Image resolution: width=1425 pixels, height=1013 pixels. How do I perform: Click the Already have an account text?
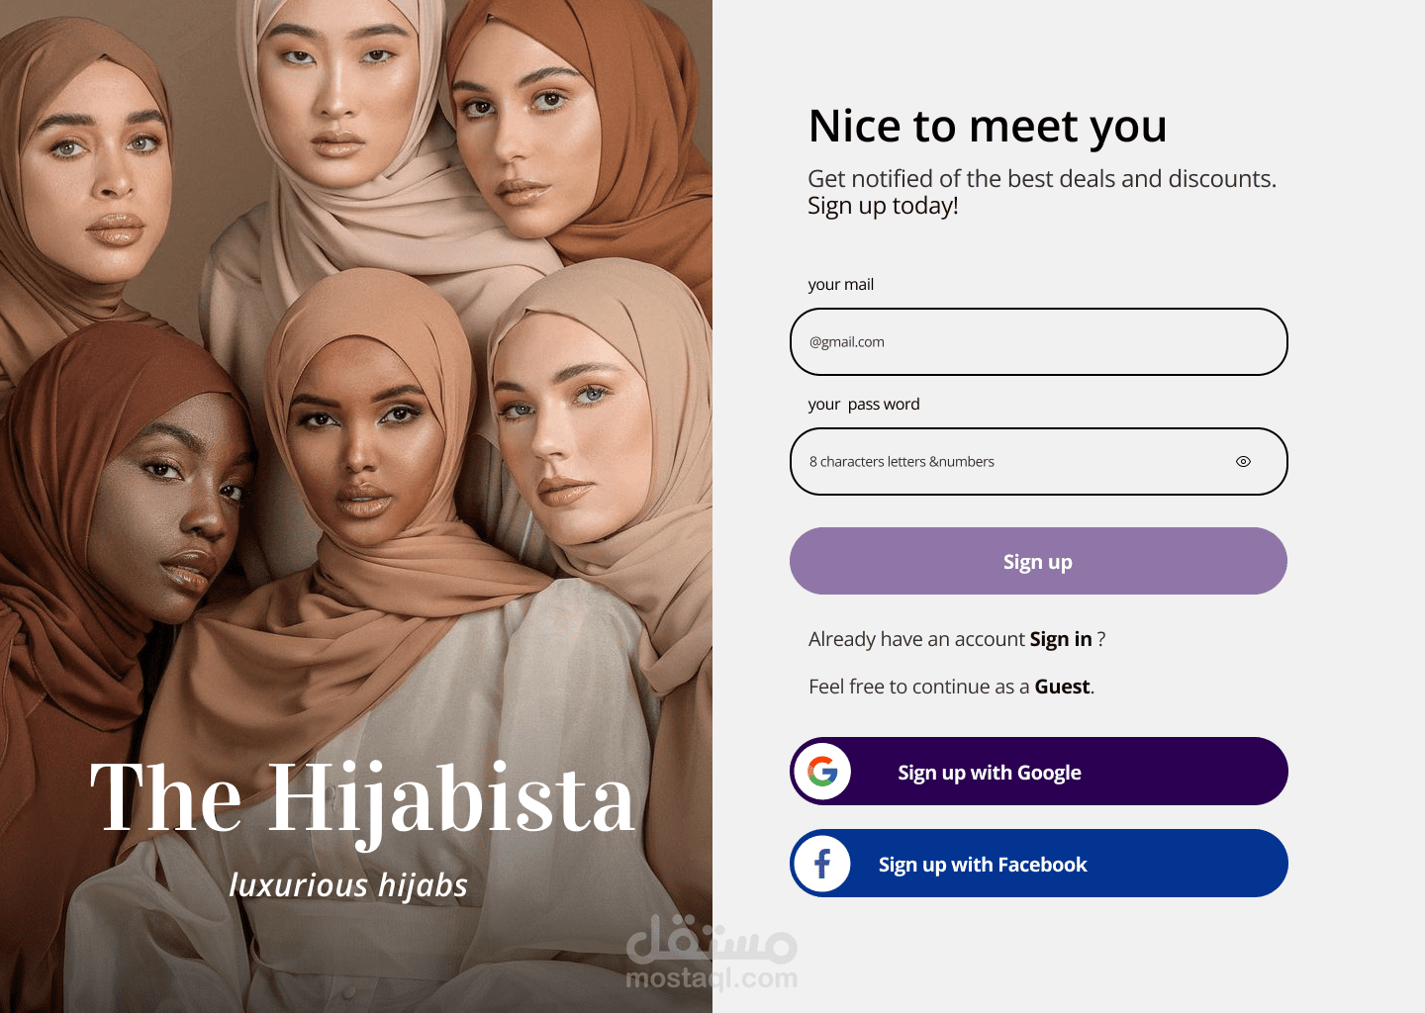click(x=916, y=639)
